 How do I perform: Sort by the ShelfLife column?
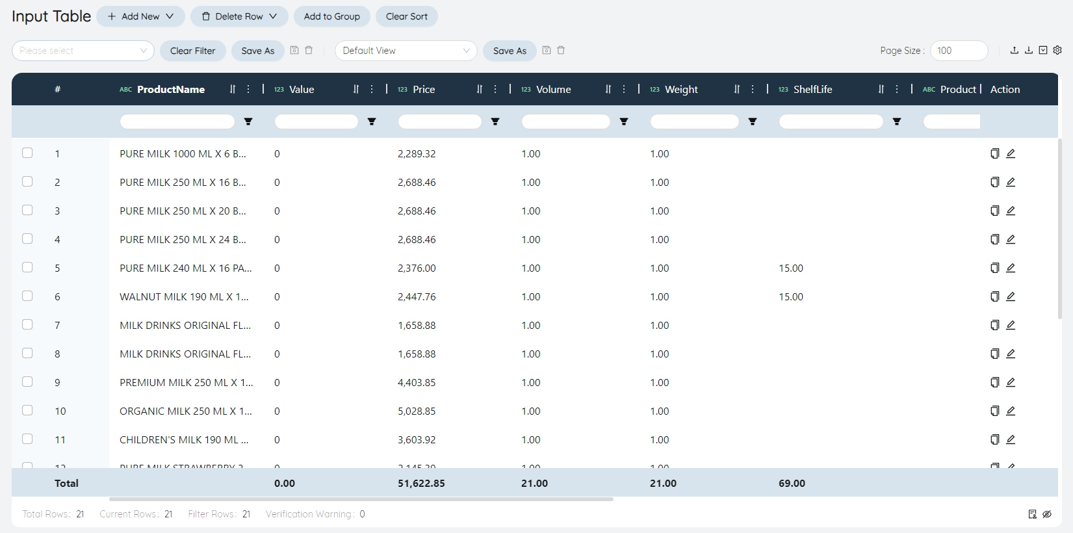(881, 89)
